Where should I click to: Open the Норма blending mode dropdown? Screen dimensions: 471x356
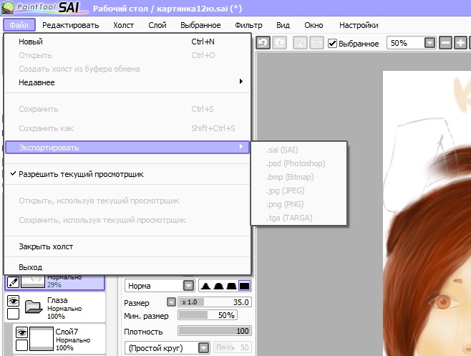point(189,286)
